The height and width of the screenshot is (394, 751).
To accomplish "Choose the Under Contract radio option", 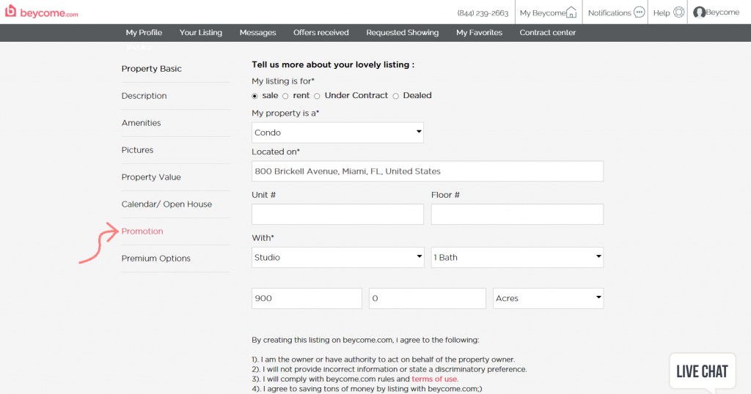I will (x=317, y=96).
